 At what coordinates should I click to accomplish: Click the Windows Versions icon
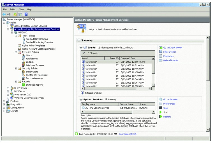pos(24,65)
